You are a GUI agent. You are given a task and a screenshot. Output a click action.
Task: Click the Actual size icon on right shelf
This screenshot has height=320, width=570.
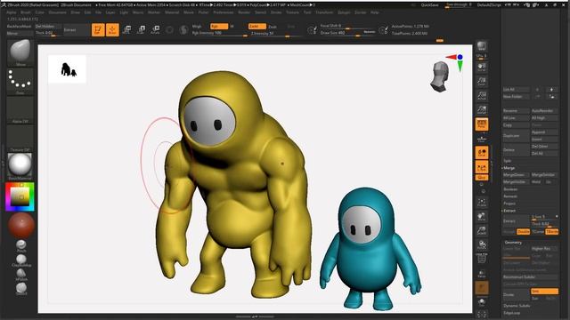tap(482, 95)
